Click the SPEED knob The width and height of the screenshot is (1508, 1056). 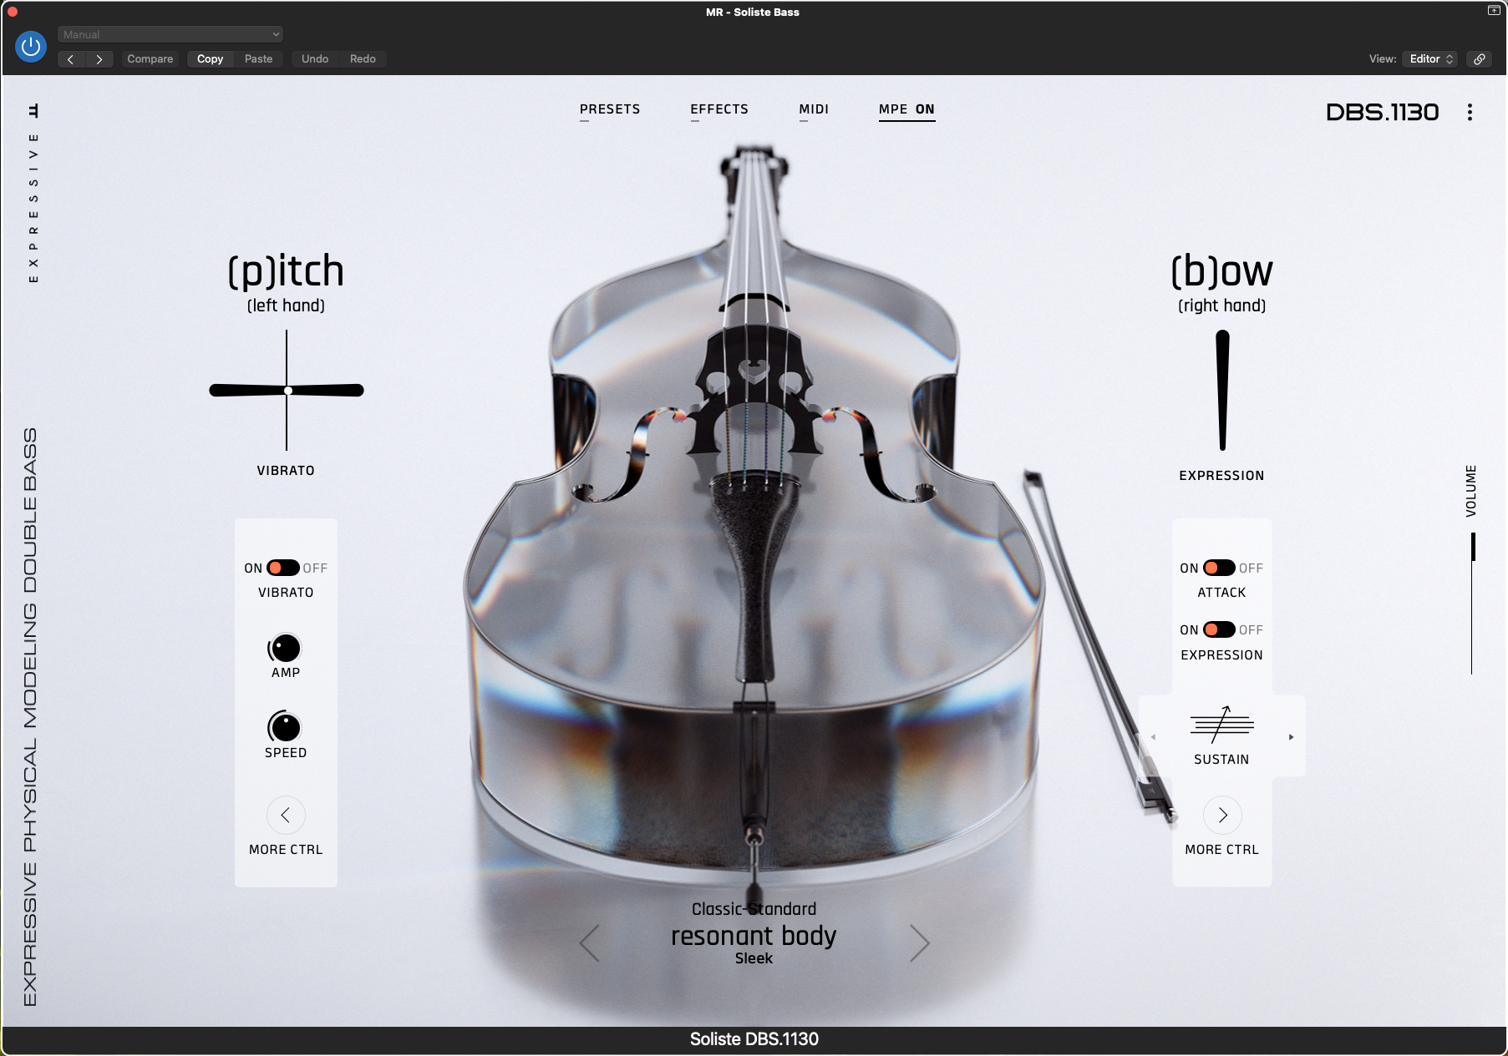pyautogui.click(x=285, y=727)
